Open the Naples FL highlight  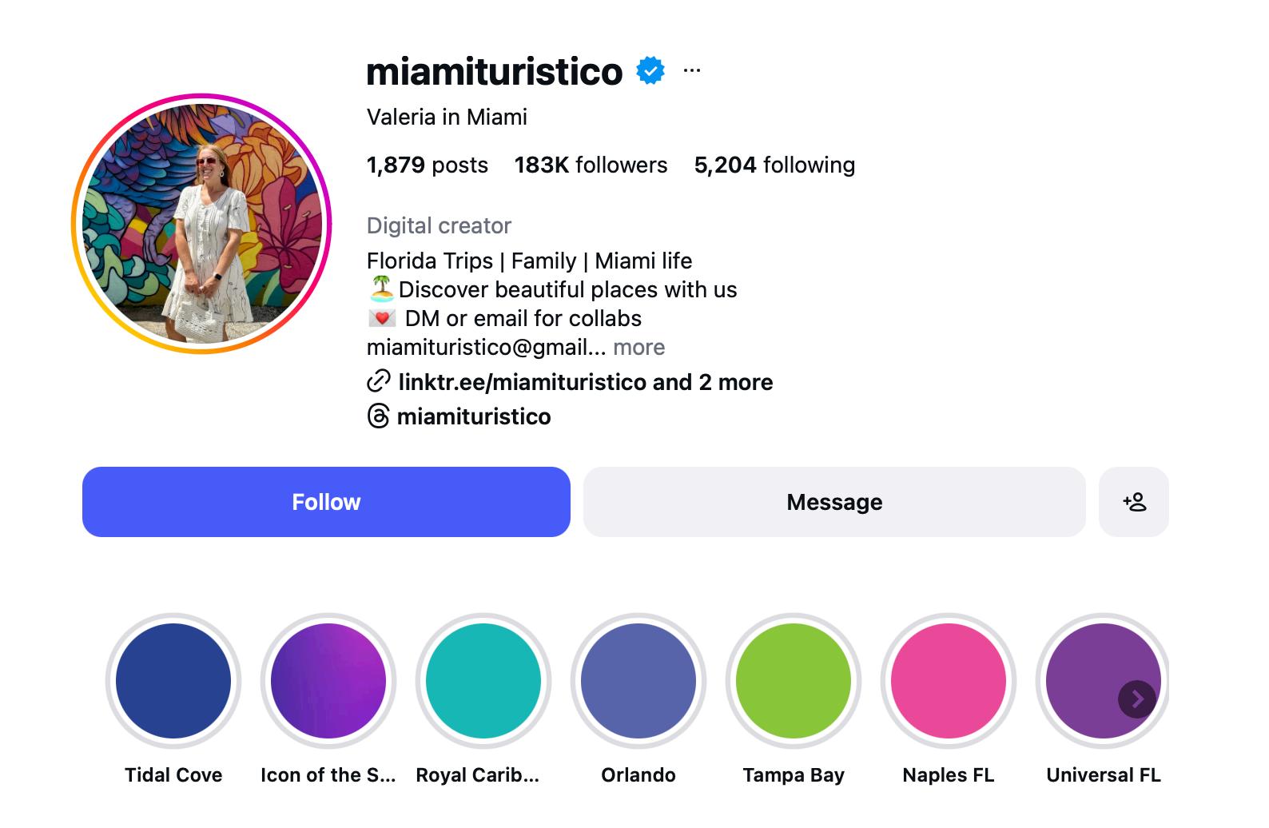click(x=949, y=681)
